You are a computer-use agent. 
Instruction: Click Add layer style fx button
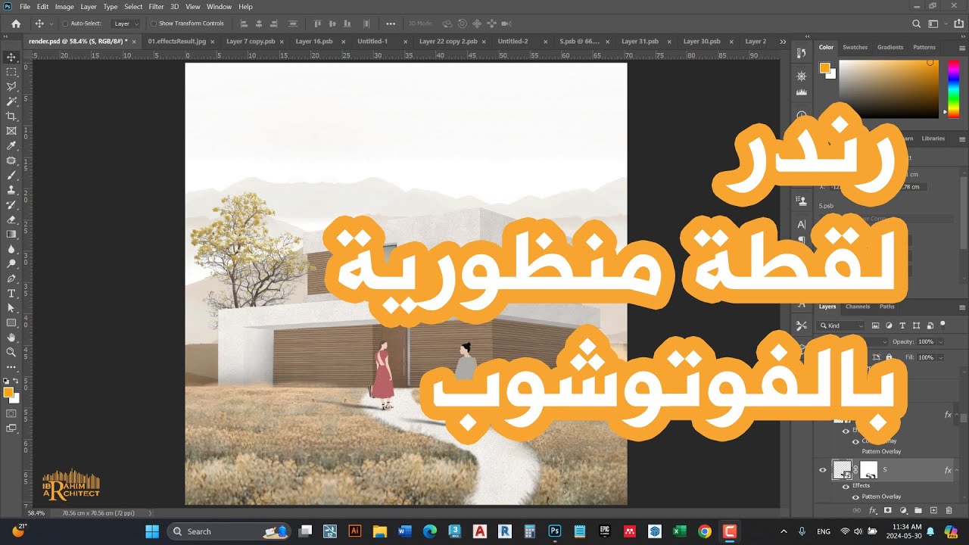pyautogui.click(x=873, y=511)
